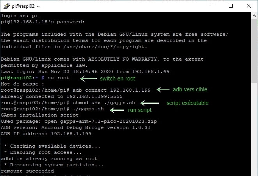Viewport: 258px width, 176px height.
Task: Click the /usr/share/doc/*/copyright path text
Action: pyautogui.click(x=105, y=47)
